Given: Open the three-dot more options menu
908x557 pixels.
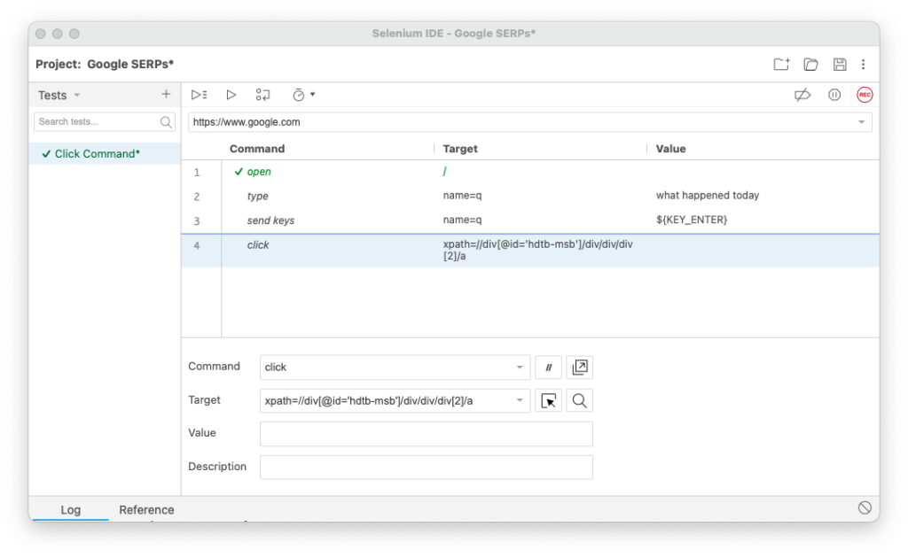Looking at the screenshot, I should click(864, 65).
